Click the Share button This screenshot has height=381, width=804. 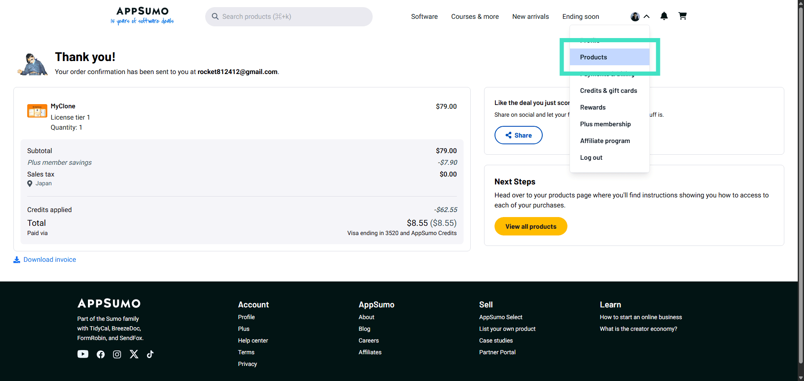click(518, 136)
